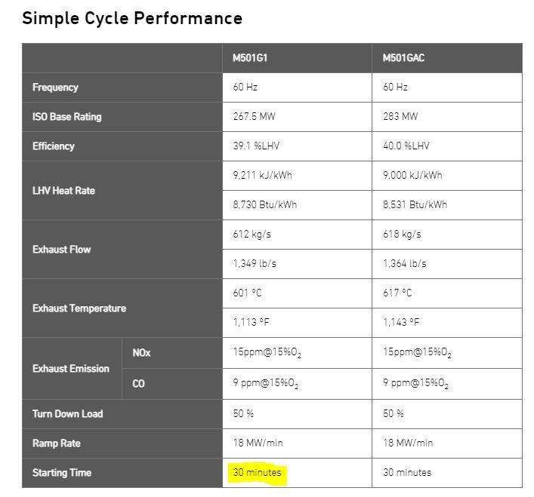534x497 pixels.
Task: Click the ISO Base Rating label
Action: pos(67,117)
